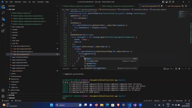The image size is (192, 108).
Task: Open File Explorer from the taskbar
Action: 102,105
